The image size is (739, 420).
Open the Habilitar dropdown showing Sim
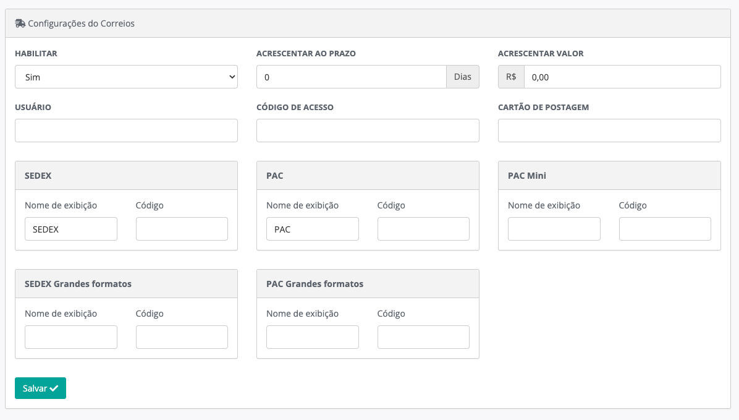[x=126, y=77]
